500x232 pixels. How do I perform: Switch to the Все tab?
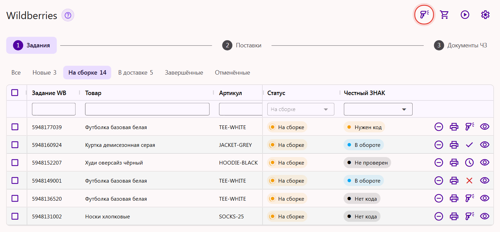(16, 73)
